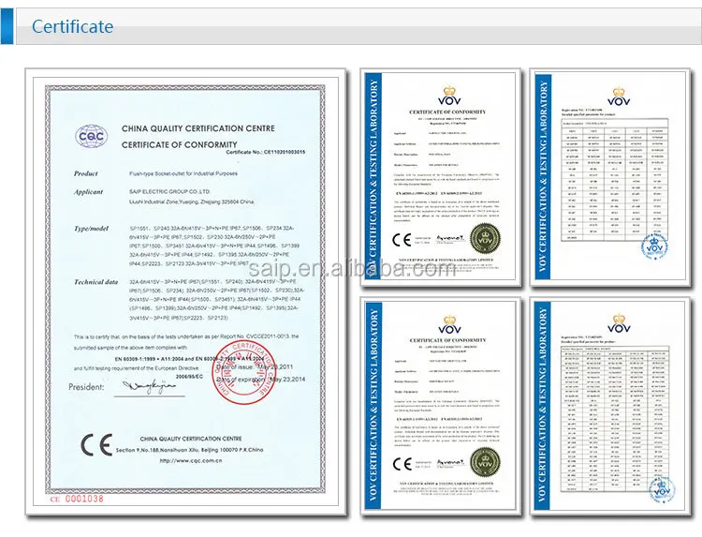The image size is (702, 537).
Task: Open the bottom-right VOV parameter table page
Action: pyautogui.click(x=610, y=406)
